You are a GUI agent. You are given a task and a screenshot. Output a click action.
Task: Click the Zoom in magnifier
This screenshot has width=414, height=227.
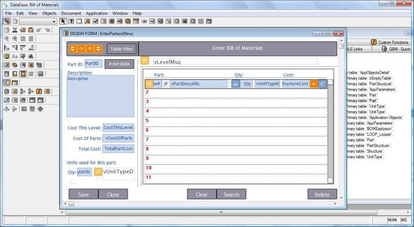[15, 39]
